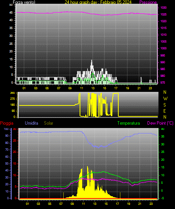Click the 1000 pressure axis value

point(163,48)
